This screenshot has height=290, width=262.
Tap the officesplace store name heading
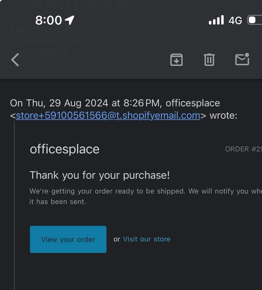[64, 149]
